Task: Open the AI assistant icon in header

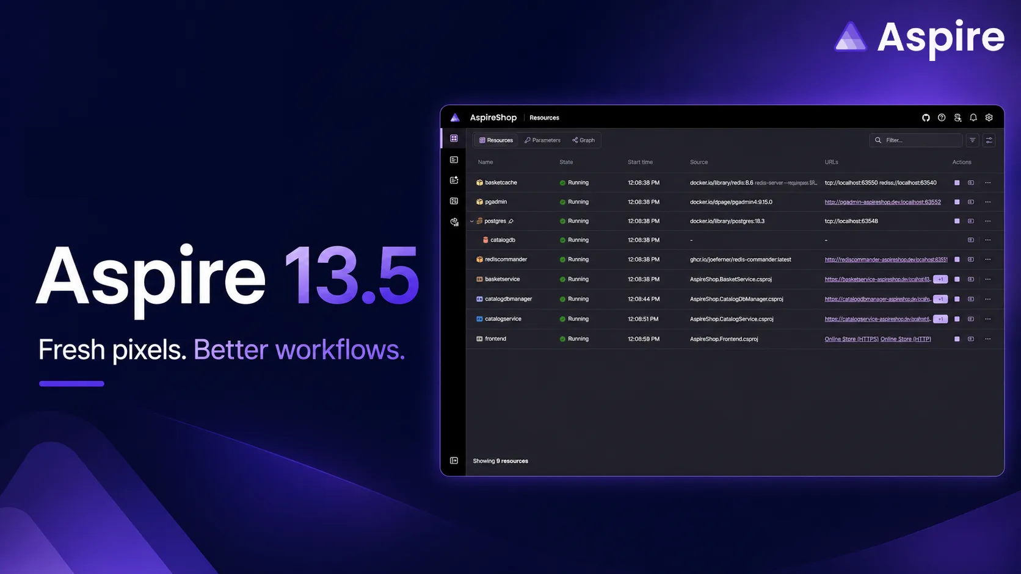Action: coord(957,118)
